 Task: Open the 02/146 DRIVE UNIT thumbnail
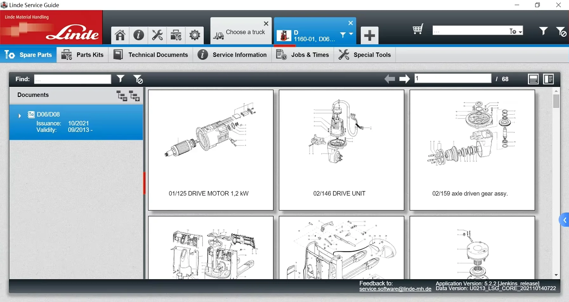[341, 150]
